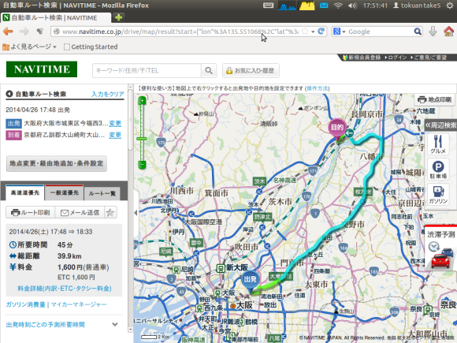The height and width of the screenshot is (343, 457).
Task: Click the NAVITIME keyword search magnifier
Action: (x=209, y=70)
